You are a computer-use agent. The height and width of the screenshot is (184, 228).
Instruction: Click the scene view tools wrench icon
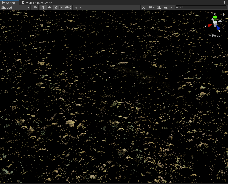point(144,7)
